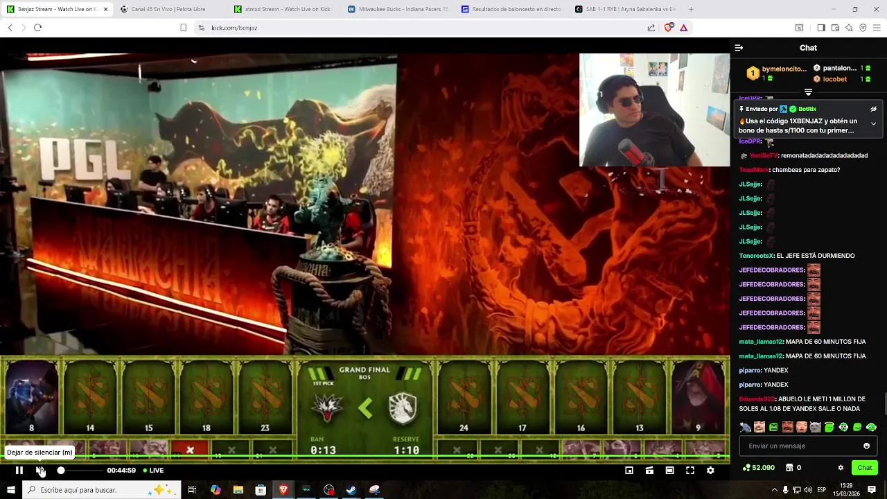Open the emoji picker in chat input
Viewport: 887px width, 499px height.
pyautogui.click(x=866, y=446)
